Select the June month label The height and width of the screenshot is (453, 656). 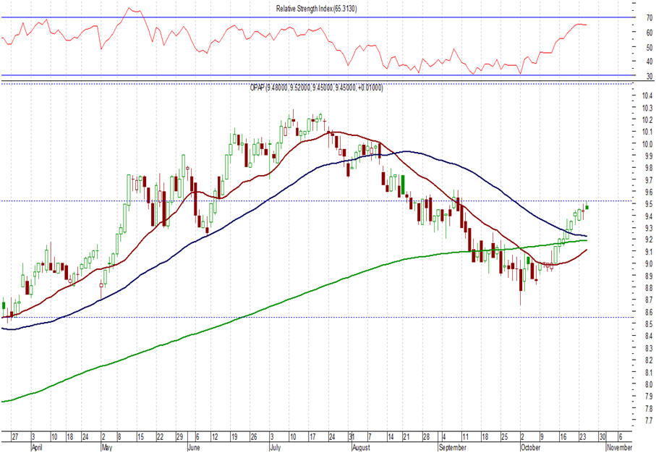pyautogui.click(x=193, y=447)
